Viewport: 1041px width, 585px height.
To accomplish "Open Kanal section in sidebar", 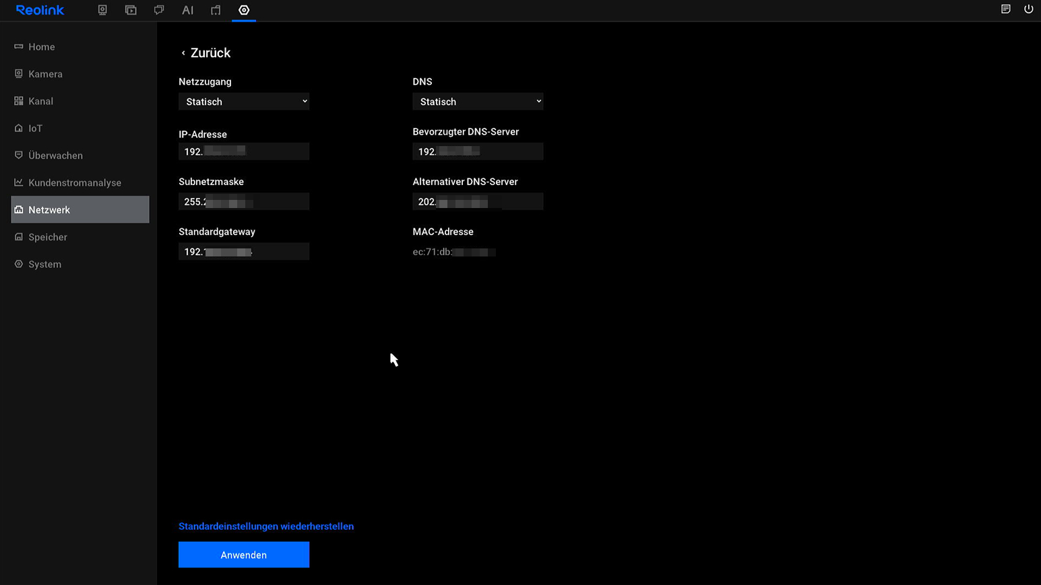I will pos(80,101).
